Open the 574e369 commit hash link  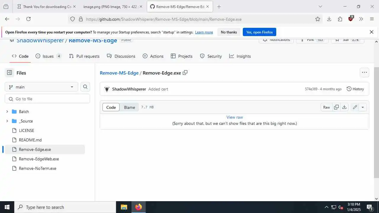pyautogui.click(x=311, y=89)
